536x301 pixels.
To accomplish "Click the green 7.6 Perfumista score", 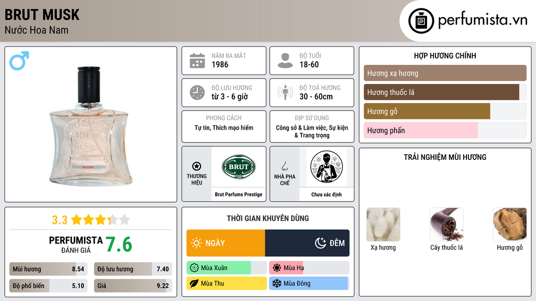I will point(119,245).
